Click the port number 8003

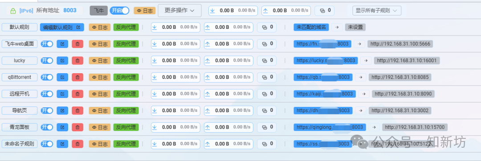70,10
